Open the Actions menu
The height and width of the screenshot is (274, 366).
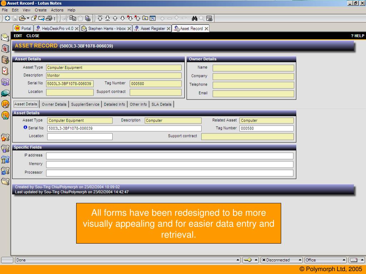pyautogui.click(x=57, y=10)
